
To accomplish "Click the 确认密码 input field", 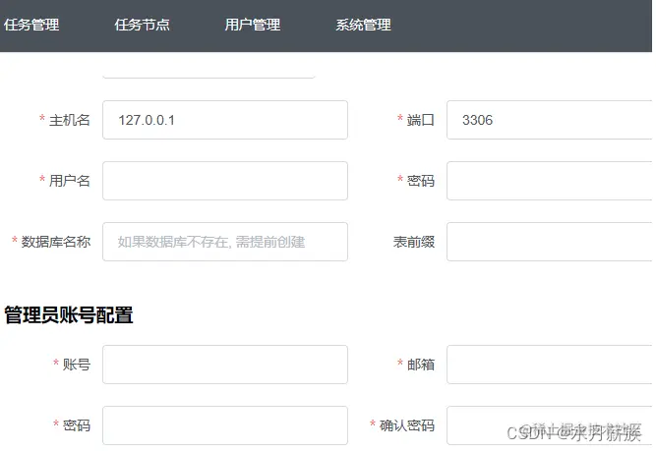I will [x=550, y=425].
